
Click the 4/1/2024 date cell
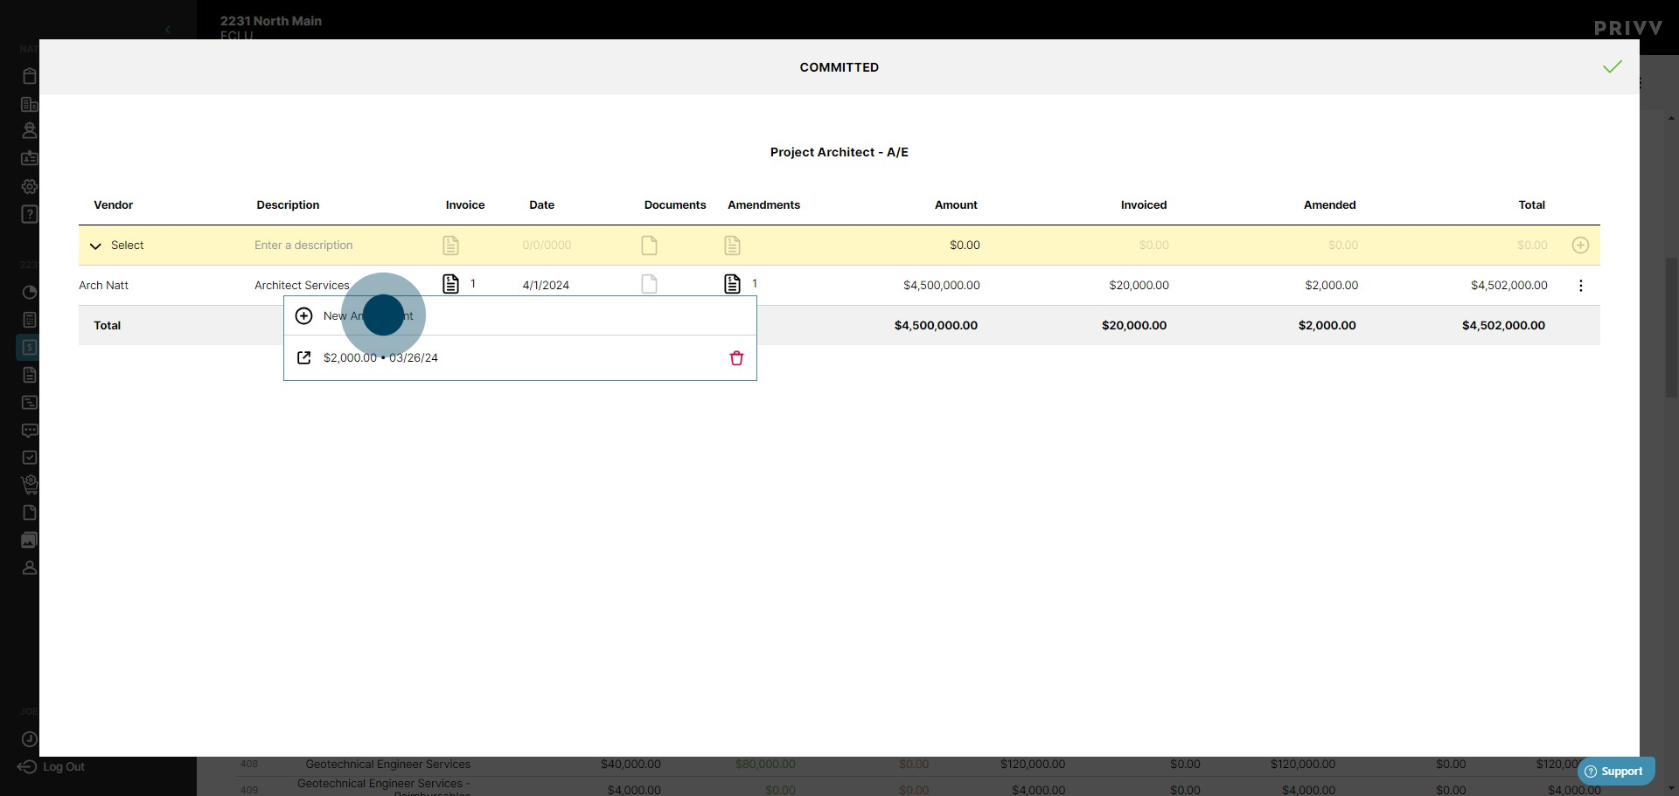click(x=546, y=286)
